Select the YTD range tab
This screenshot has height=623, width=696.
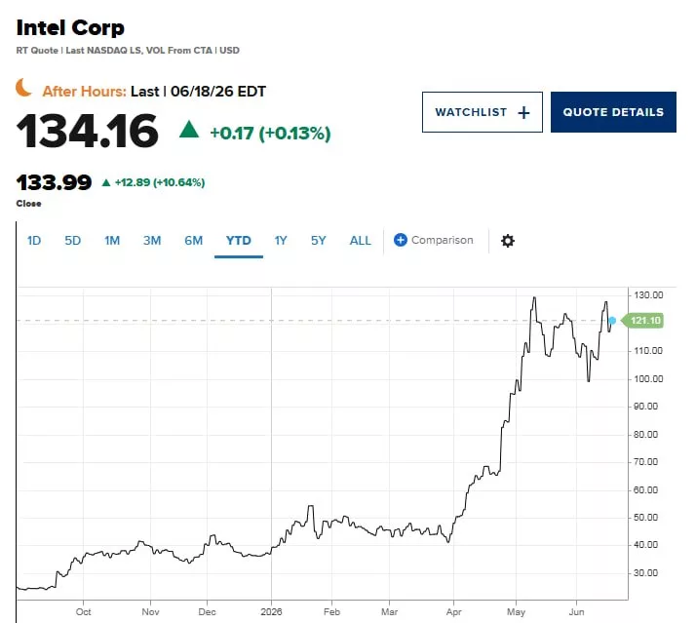pos(239,241)
